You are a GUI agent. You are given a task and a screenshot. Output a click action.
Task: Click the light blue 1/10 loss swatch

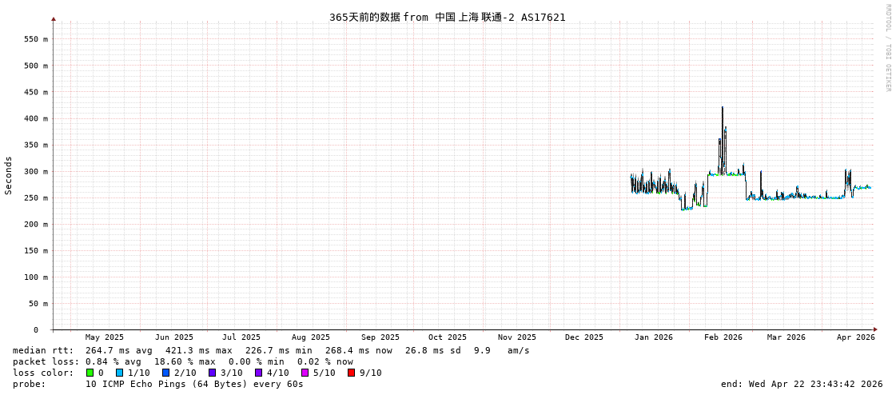[119, 373]
